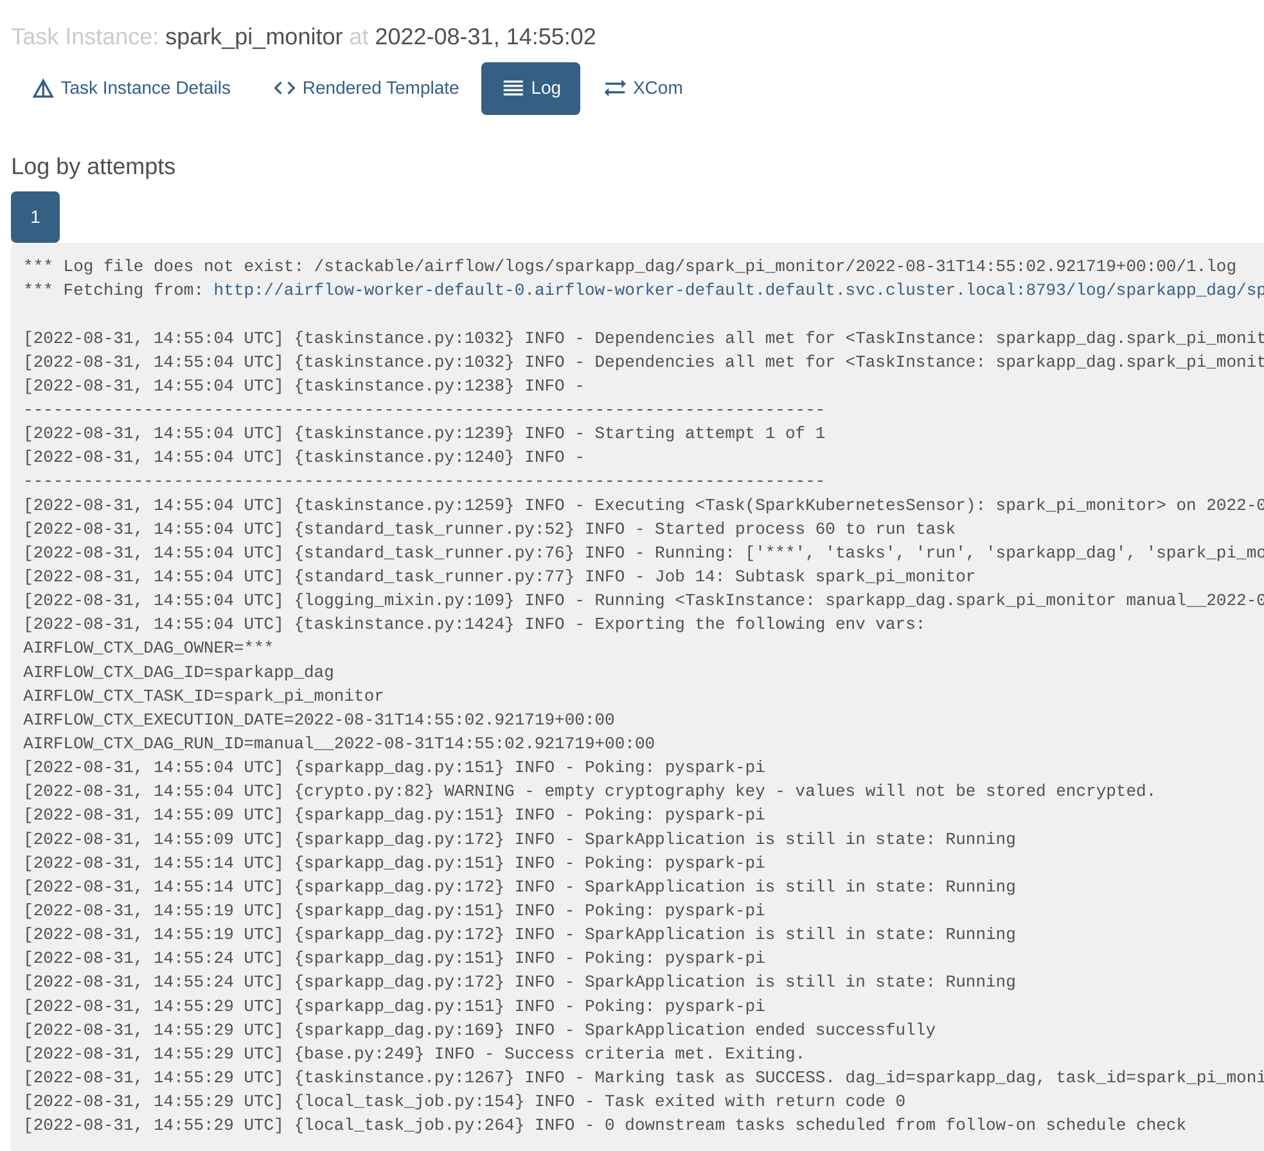Open Task Instance Details view
The image size is (1264, 1151).
tap(131, 88)
